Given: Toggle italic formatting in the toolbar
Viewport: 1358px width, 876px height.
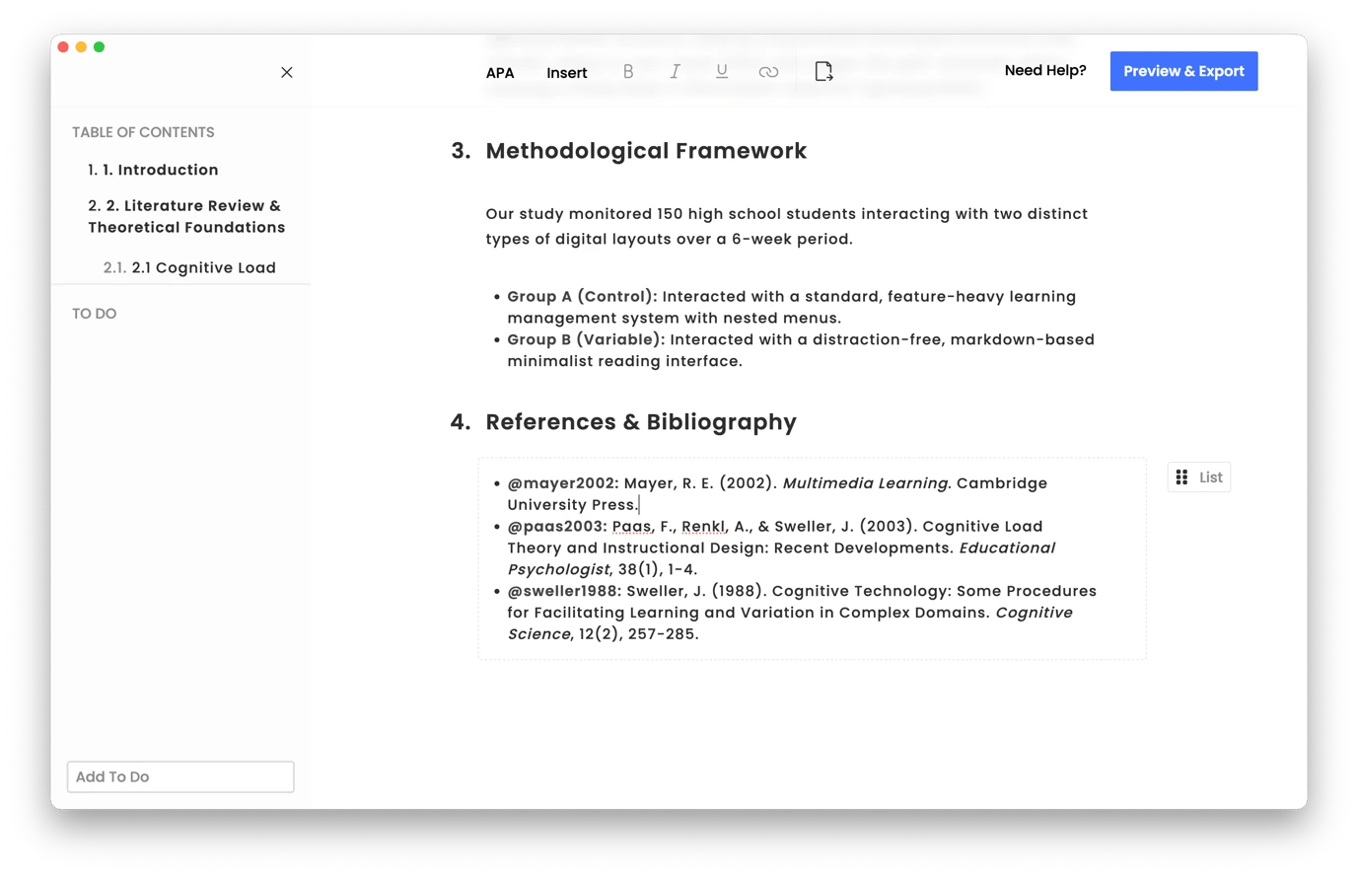Looking at the screenshot, I should coord(675,71).
